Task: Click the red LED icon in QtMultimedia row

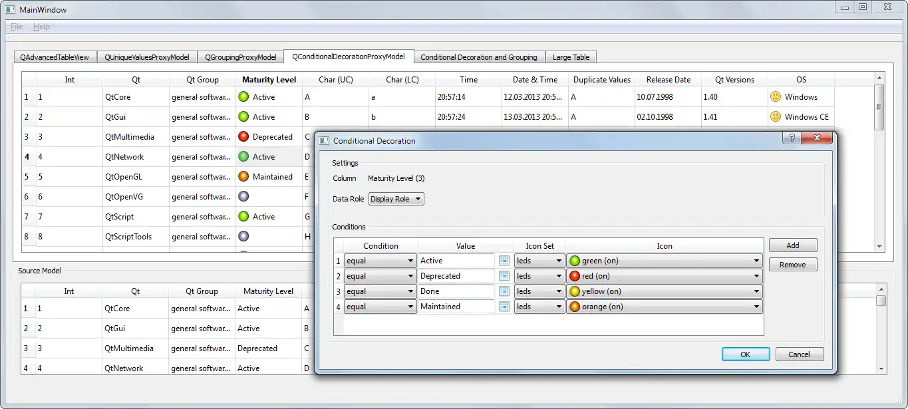Action: click(243, 137)
